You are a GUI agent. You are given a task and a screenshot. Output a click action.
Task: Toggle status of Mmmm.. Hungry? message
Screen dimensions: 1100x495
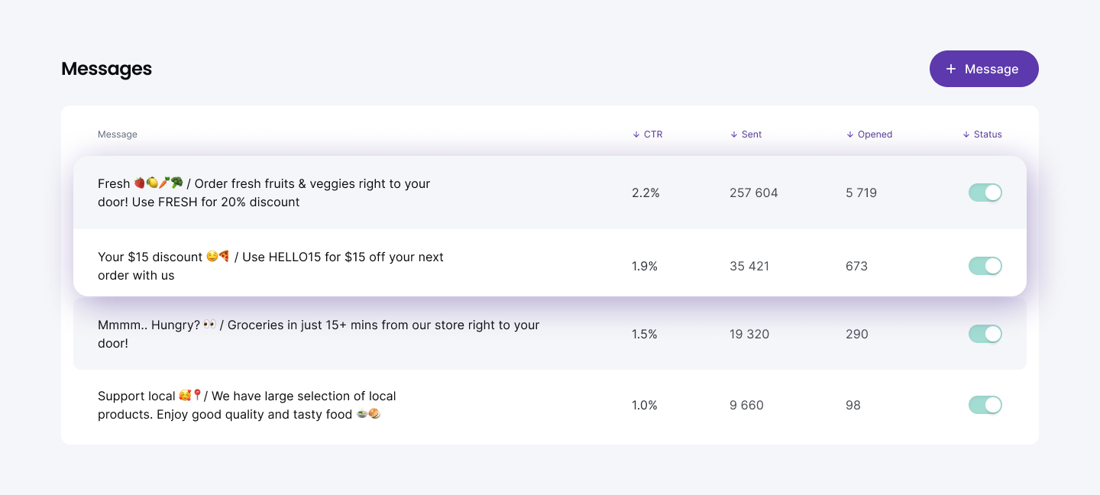985,334
